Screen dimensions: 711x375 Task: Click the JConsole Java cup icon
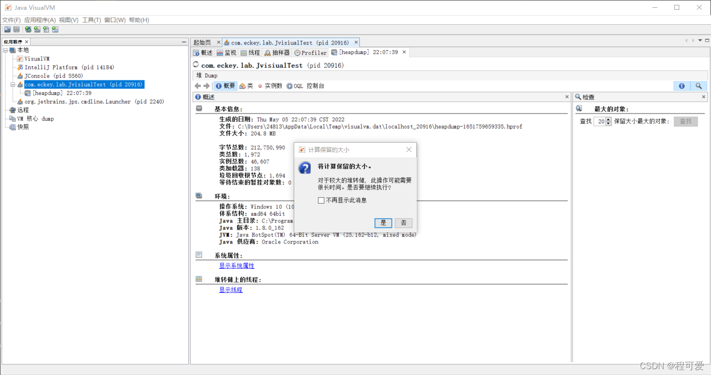coord(20,76)
